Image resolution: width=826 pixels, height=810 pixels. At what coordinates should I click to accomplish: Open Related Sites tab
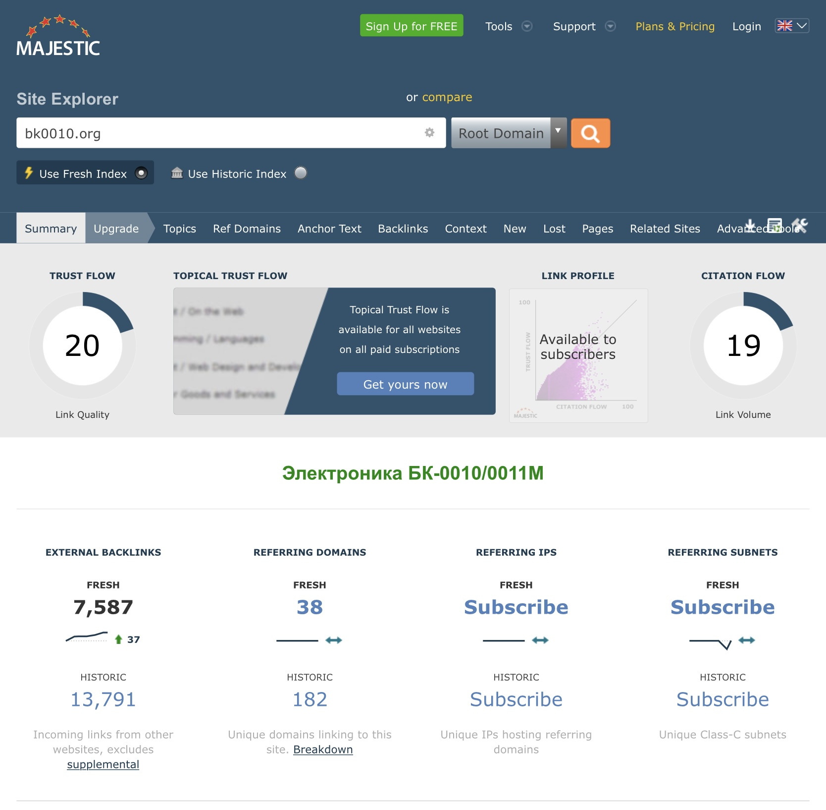point(665,229)
